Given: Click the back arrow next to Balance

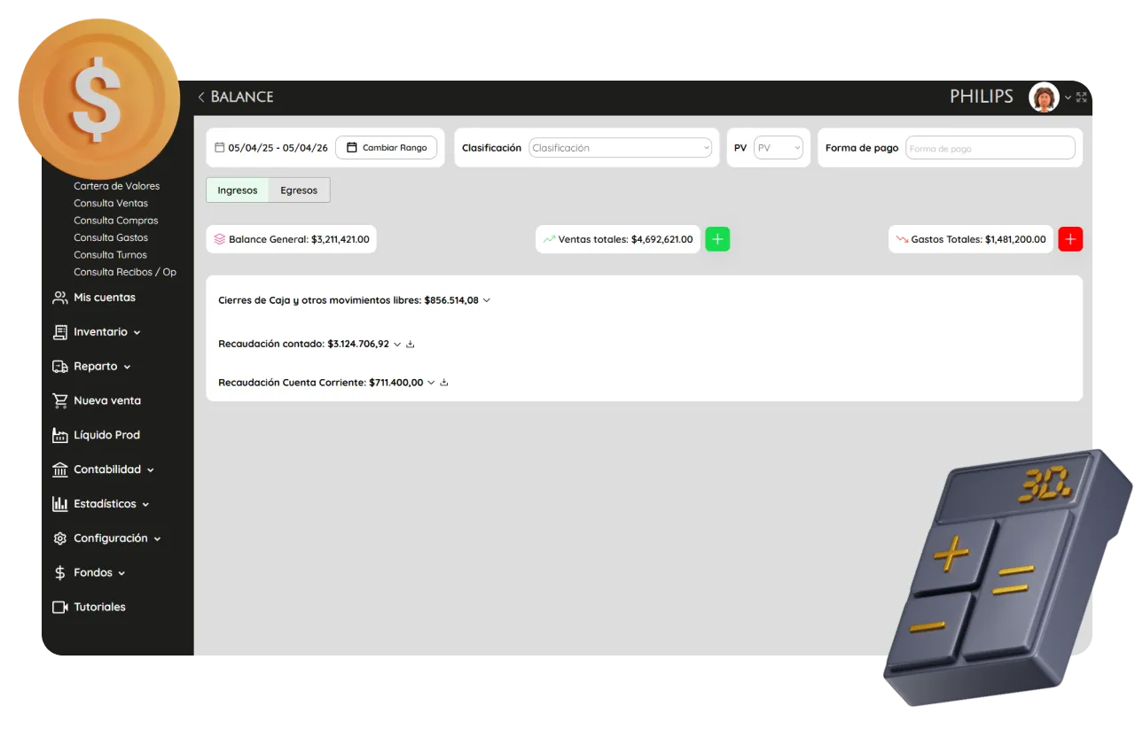Looking at the screenshot, I should (201, 97).
